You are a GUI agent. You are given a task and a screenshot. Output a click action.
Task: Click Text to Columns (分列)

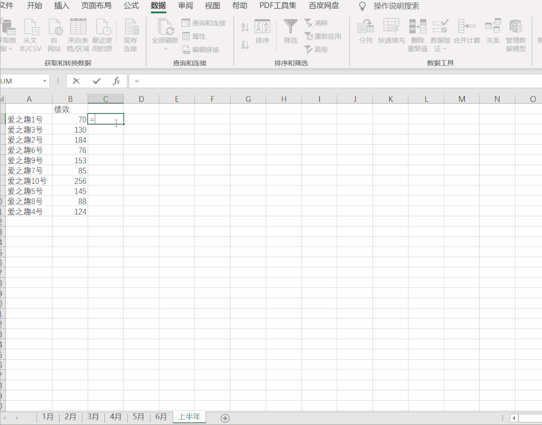tap(366, 32)
